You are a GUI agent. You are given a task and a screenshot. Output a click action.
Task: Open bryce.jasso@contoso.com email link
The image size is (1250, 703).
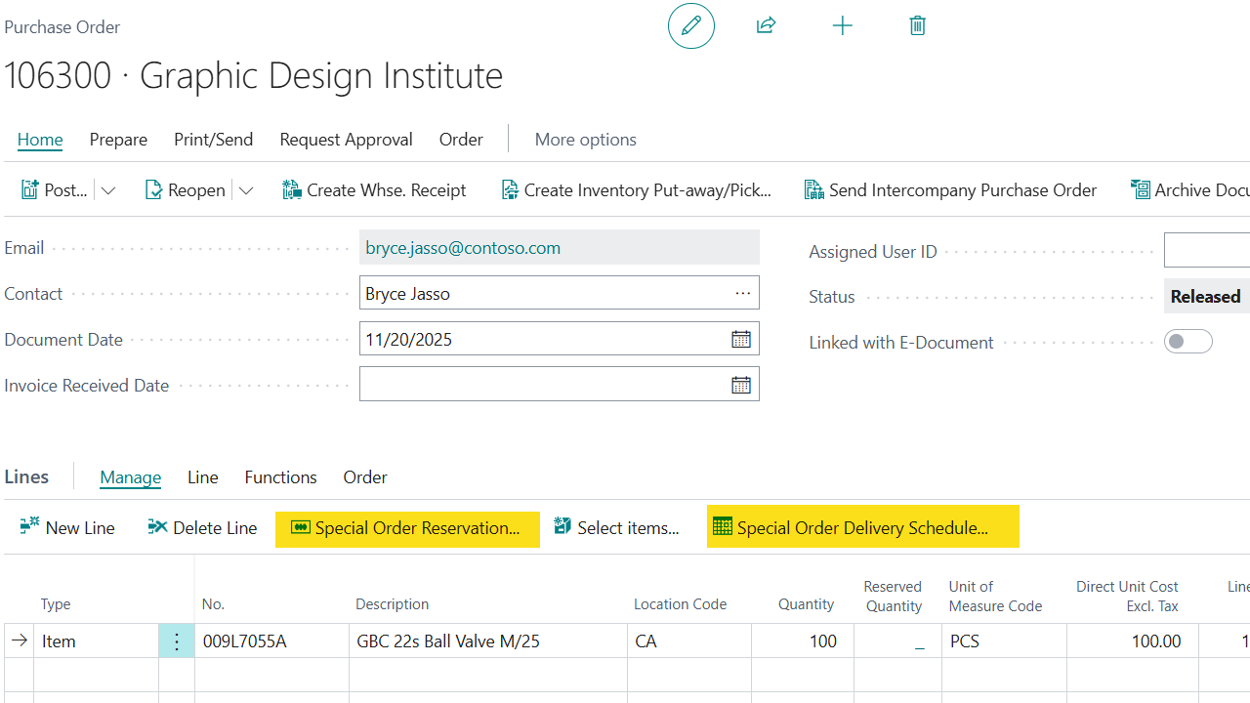(463, 248)
